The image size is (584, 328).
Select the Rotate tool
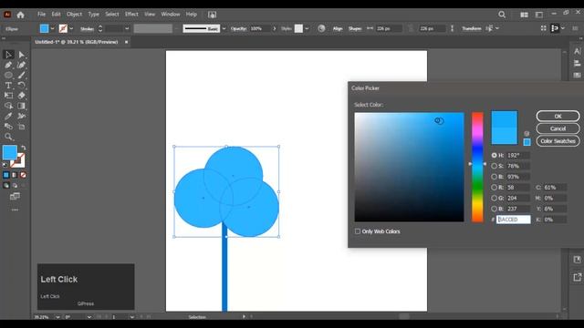coord(22,85)
